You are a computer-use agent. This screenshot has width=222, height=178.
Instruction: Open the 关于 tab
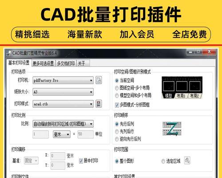coord(83,64)
